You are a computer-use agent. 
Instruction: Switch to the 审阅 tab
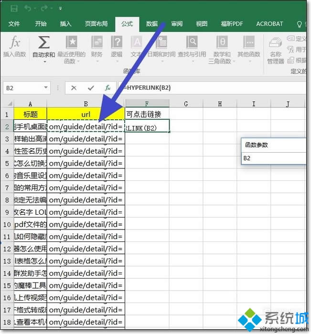[x=177, y=24]
